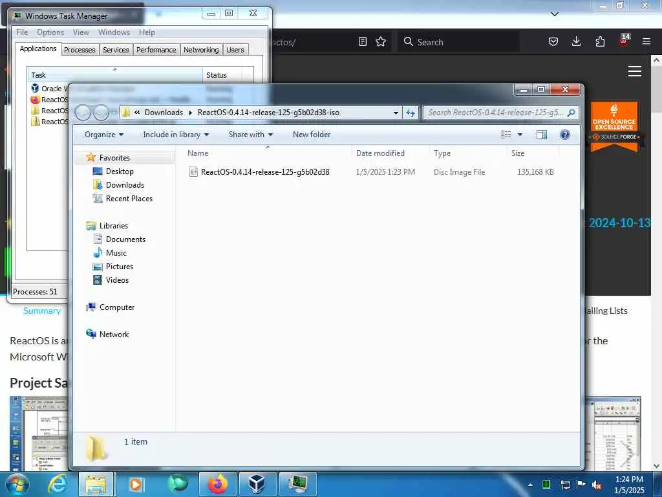The image size is (662, 497).
Task: Open the Pictures library
Action: pyautogui.click(x=119, y=266)
